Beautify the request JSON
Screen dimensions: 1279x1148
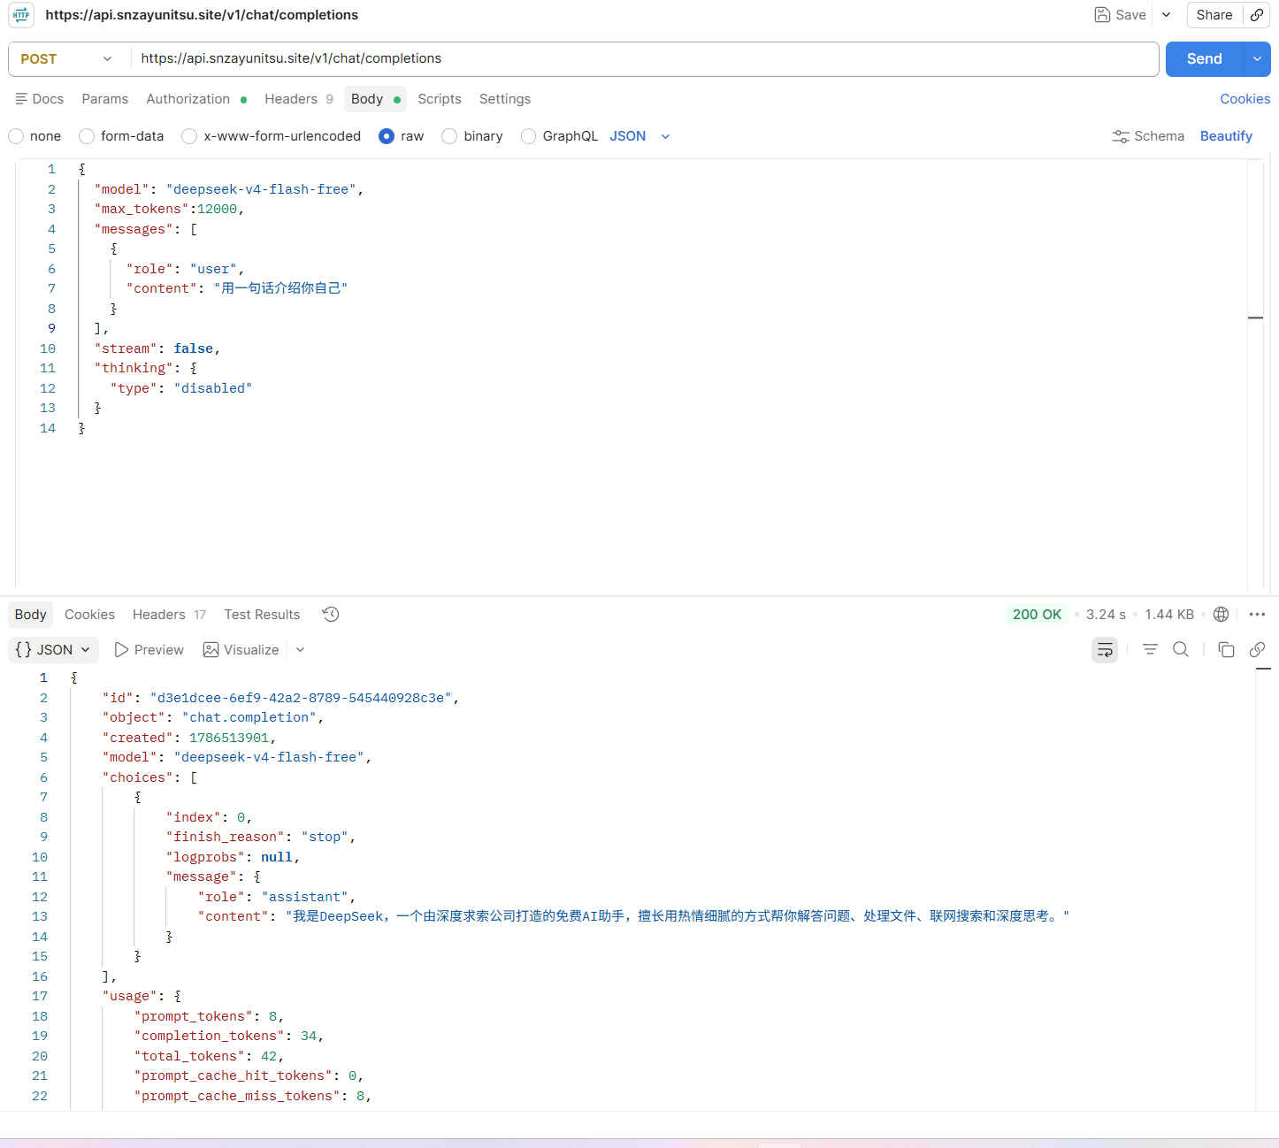tap(1226, 136)
